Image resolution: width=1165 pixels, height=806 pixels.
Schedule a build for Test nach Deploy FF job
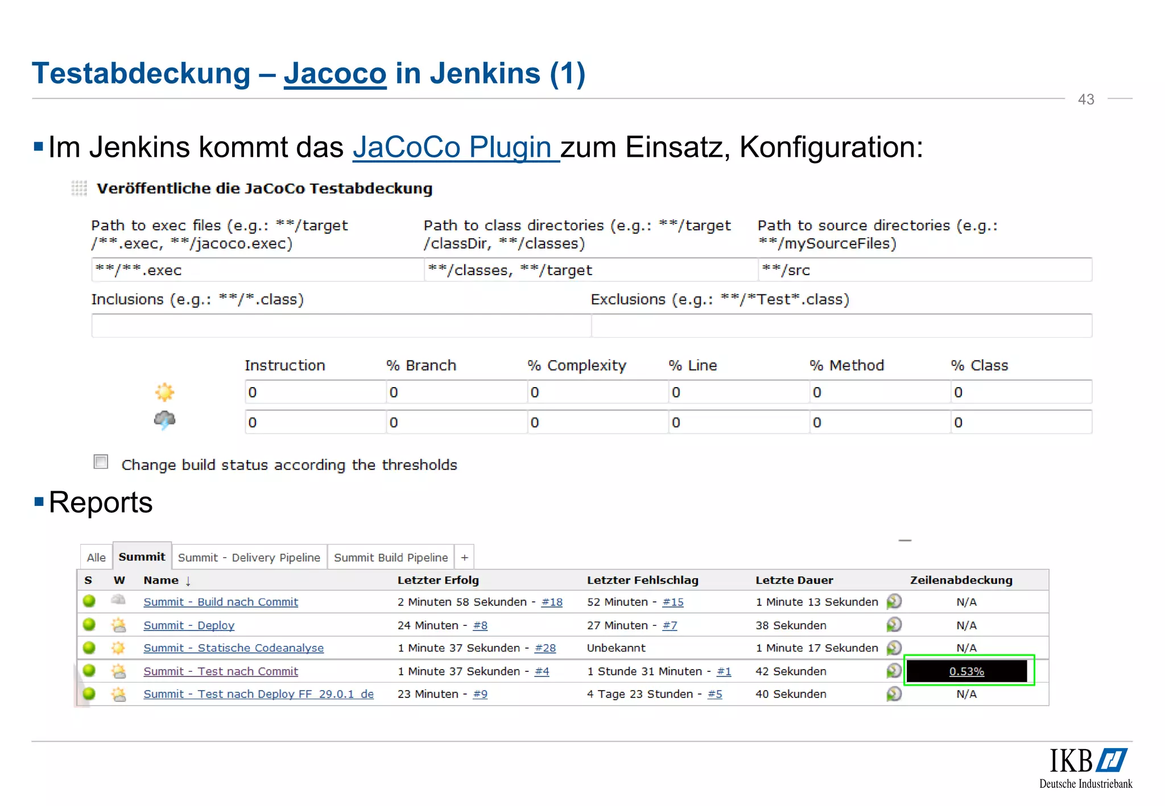pyautogui.click(x=894, y=694)
